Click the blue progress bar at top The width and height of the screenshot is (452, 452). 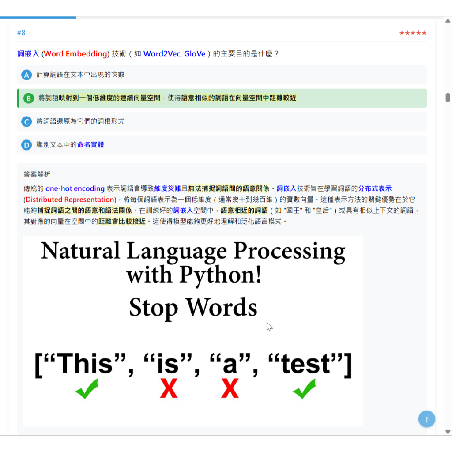pyautogui.click(x=38, y=18)
